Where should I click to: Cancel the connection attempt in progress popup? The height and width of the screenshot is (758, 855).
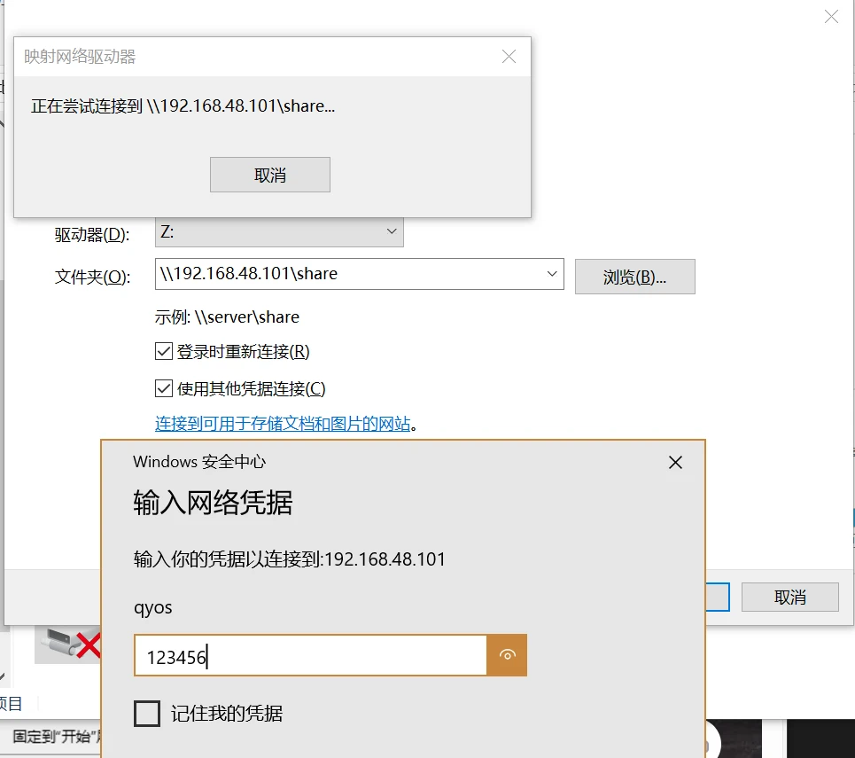coord(269,175)
